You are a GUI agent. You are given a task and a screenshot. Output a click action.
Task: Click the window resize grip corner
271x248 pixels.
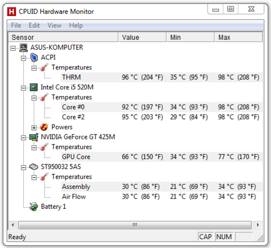pyautogui.click(x=260, y=238)
